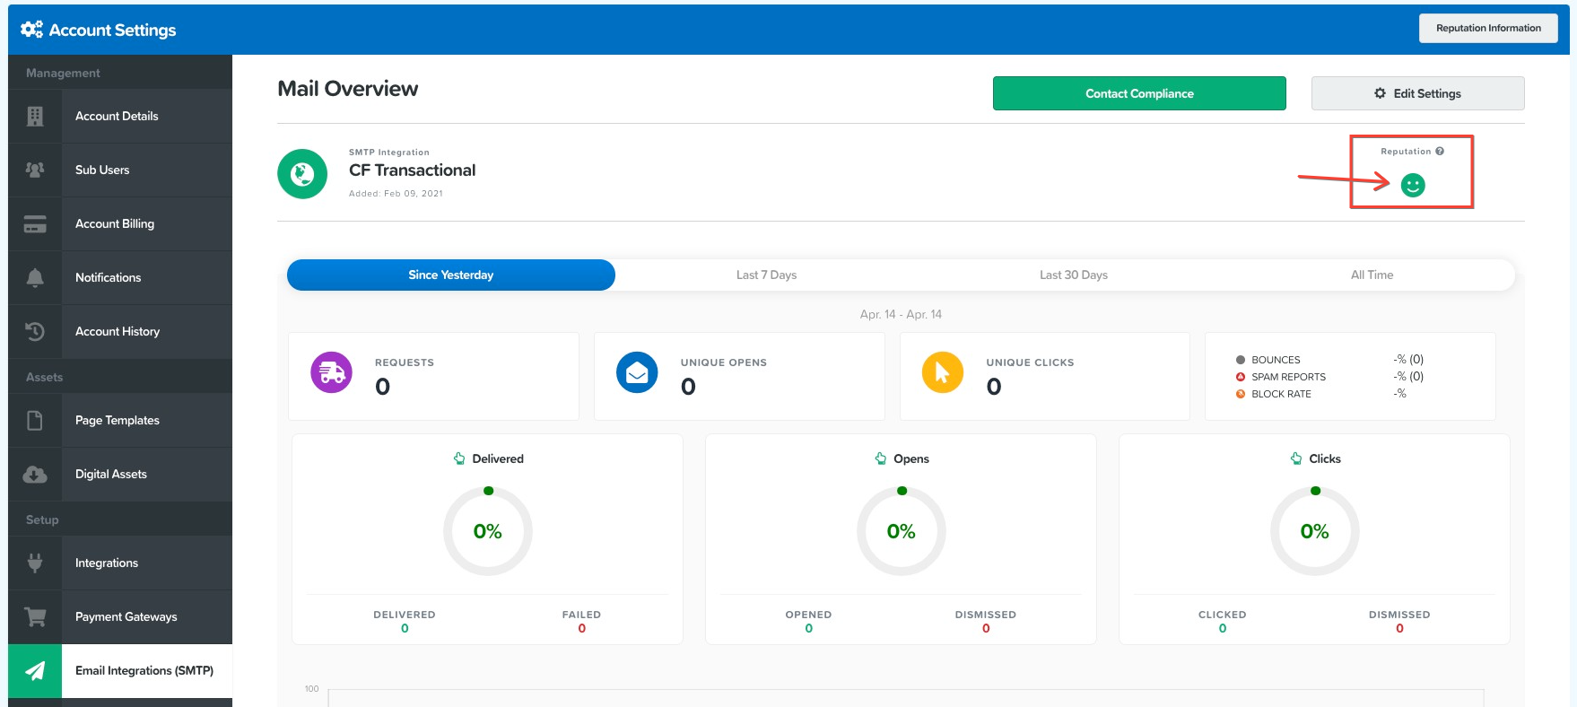Screen dimensions: 1577x707
Task: Click the Email Integrations paper plane icon
Action: 35,670
